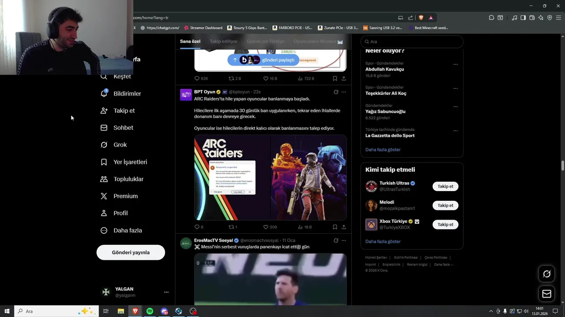Image resolution: width=565 pixels, height=317 pixels.
Task: Go to Profil page
Action: 114,213
